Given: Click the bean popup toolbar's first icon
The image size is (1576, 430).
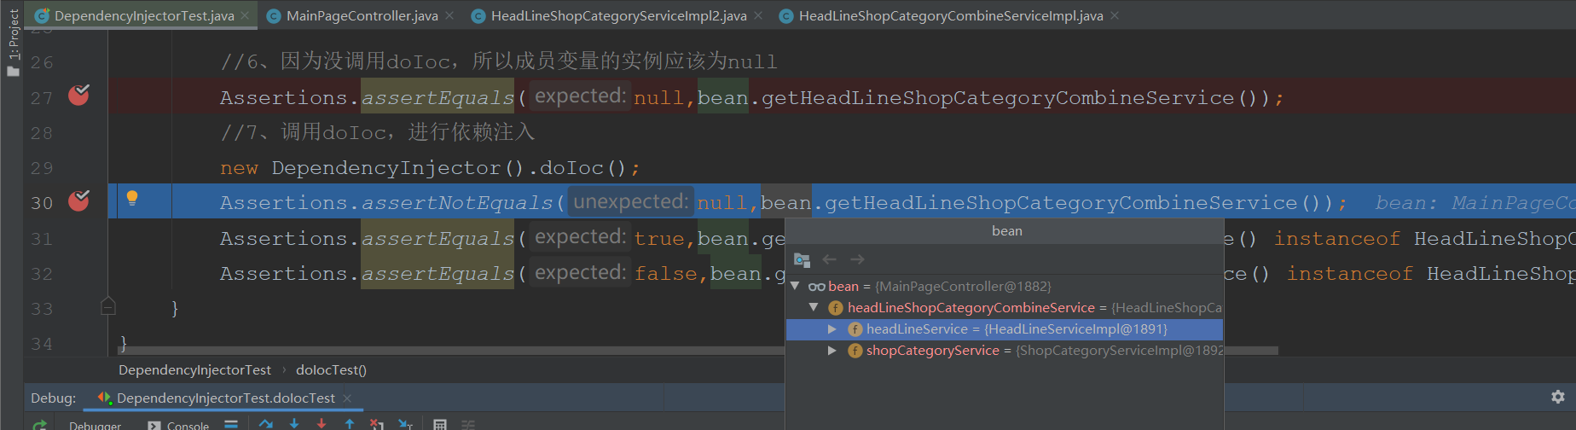Looking at the screenshot, I should click(x=802, y=259).
